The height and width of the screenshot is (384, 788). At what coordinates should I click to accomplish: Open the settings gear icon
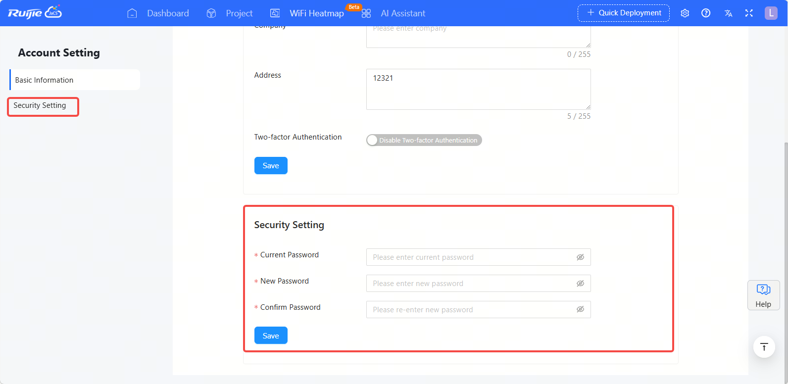pos(685,13)
